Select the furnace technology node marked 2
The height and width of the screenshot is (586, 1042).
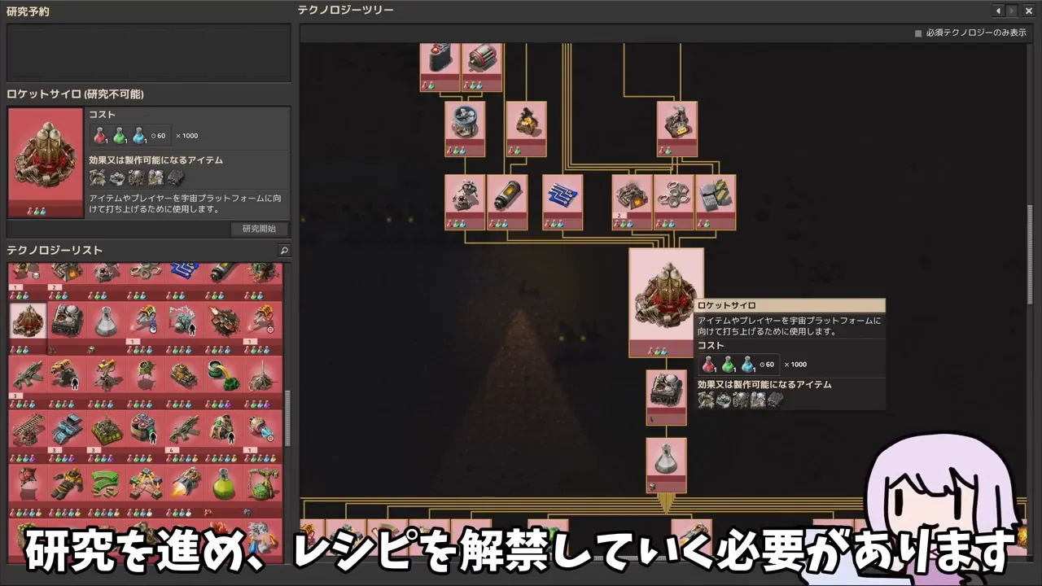632,202
